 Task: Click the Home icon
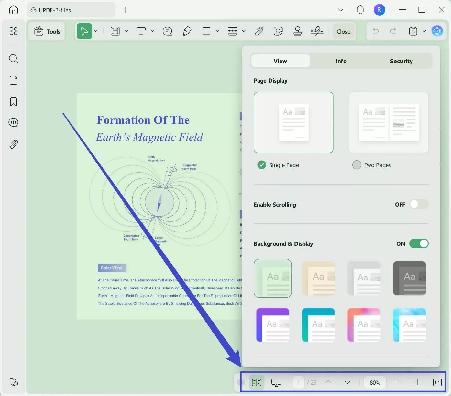pyautogui.click(x=13, y=10)
